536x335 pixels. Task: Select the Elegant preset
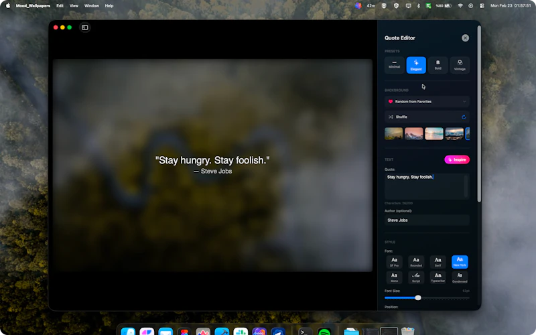(x=416, y=65)
